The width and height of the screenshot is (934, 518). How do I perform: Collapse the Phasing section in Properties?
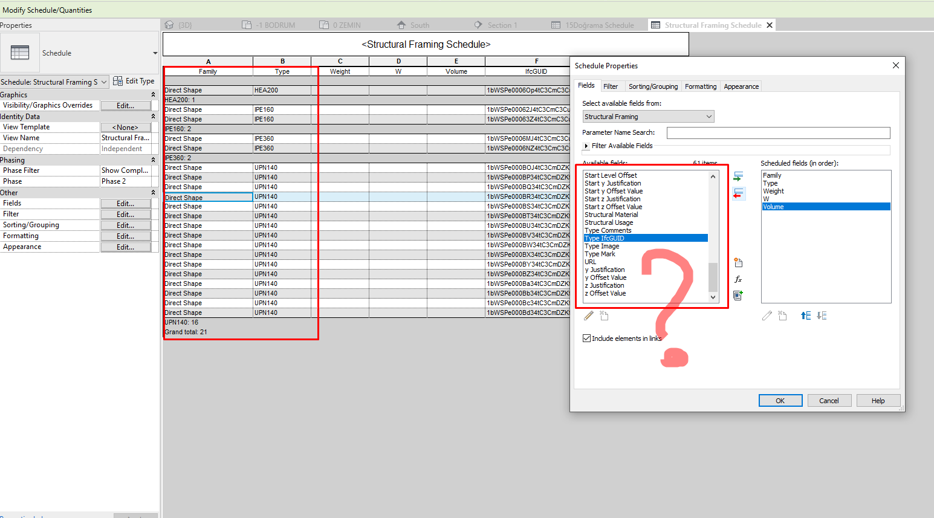pyautogui.click(x=153, y=160)
